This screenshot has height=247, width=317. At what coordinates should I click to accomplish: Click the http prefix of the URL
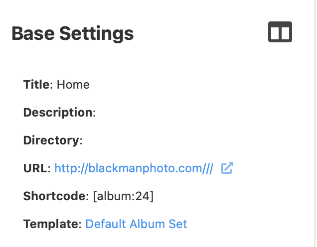(63, 168)
